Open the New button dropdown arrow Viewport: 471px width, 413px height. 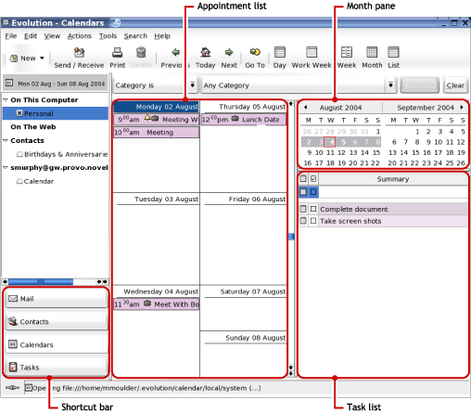pyautogui.click(x=42, y=58)
